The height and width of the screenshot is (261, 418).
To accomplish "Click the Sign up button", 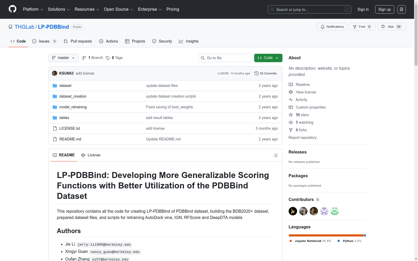I will click(384, 9).
